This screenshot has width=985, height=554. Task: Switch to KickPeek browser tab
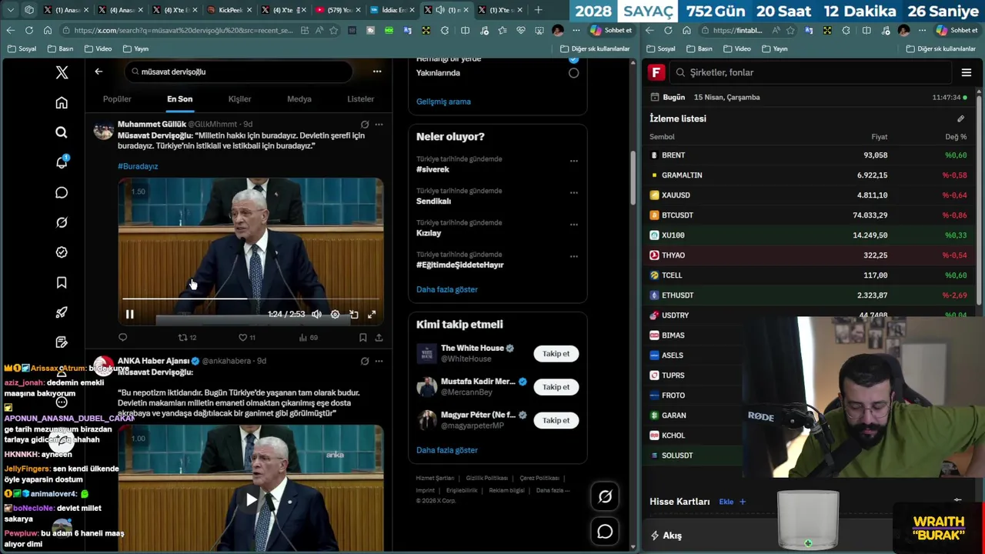click(230, 10)
